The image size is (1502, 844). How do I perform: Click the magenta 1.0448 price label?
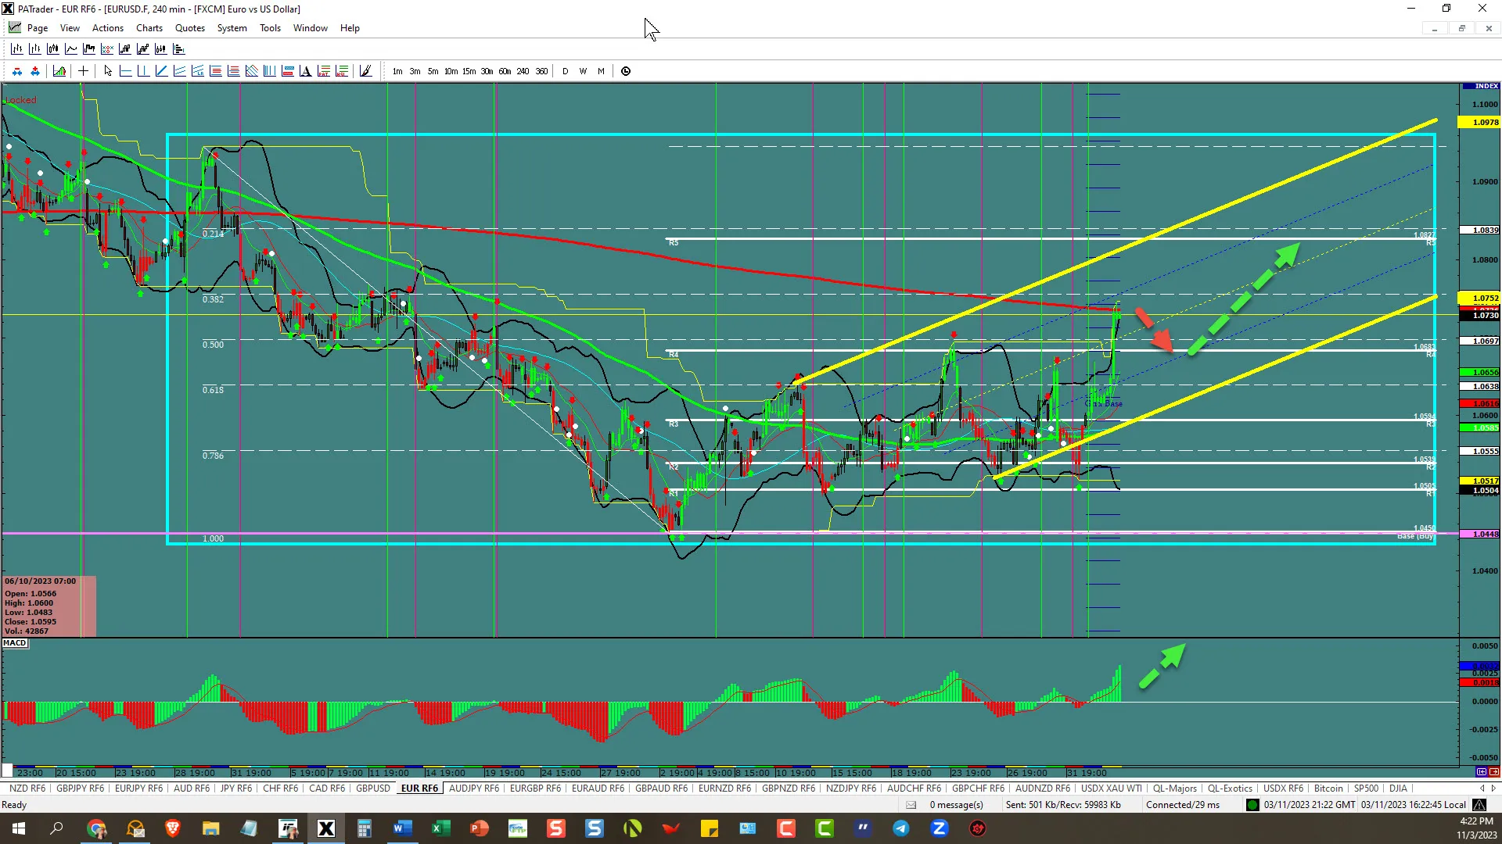[1480, 535]
